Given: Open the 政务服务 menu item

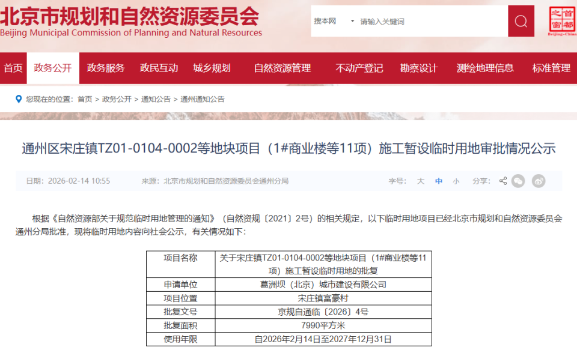Looking at the screenshot, I should (104, 68).
